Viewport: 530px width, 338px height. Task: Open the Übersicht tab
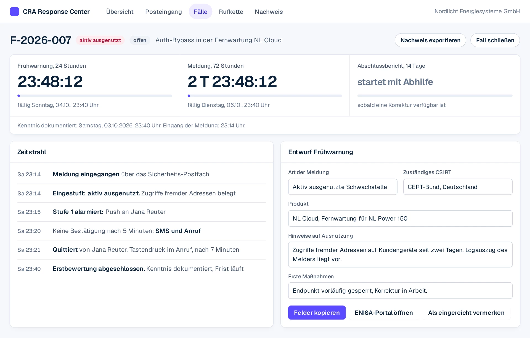pyautogui.click(x=120, y=12)
